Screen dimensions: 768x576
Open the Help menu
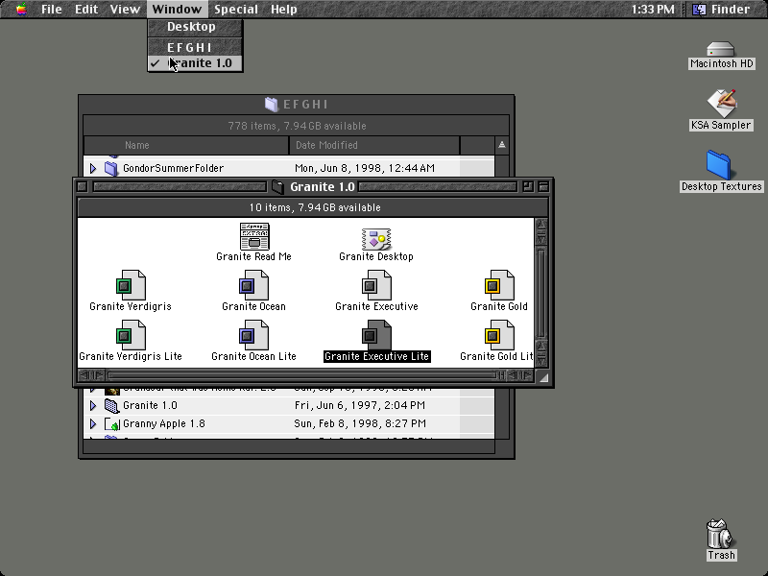(283, 9)
